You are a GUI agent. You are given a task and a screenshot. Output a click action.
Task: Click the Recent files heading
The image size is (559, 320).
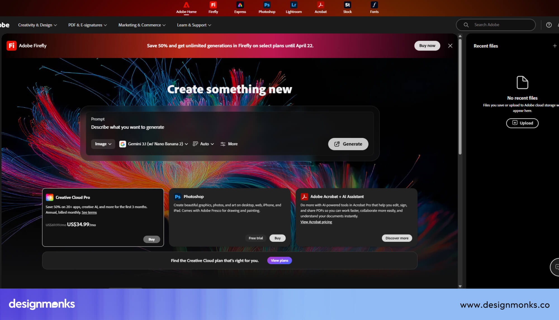pos(485,46)
